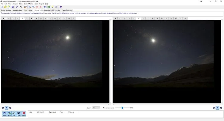This screenshot has width=224, height=121.
Task: Open the control point table grid icon
Action: [x=49, y=7]
